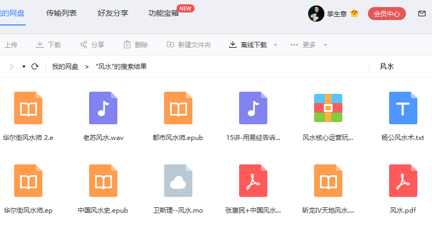432x236 pixels.
Task: Select file name 张惠民+中国风水...
Action: click(x=253, y=211)
